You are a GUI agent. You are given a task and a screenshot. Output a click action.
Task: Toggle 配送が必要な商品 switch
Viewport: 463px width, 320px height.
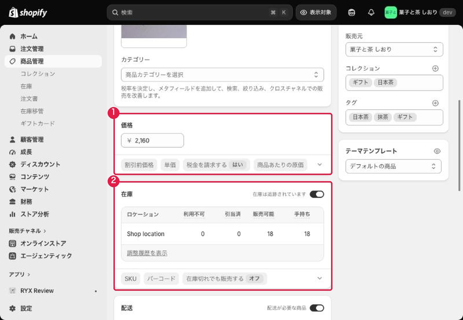(317, 308)
